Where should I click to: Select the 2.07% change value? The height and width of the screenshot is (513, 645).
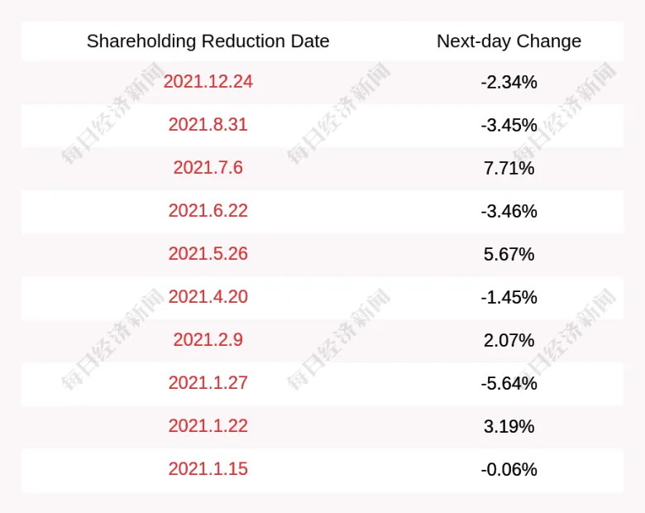(x=509, y=340)
